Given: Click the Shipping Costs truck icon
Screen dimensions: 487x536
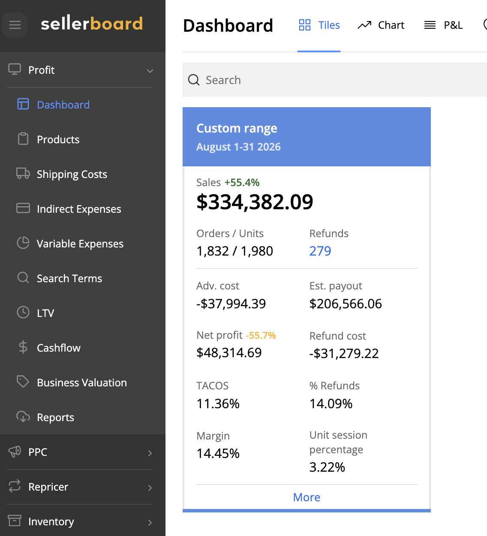Looking at the screenshot, I should point(23,174).
